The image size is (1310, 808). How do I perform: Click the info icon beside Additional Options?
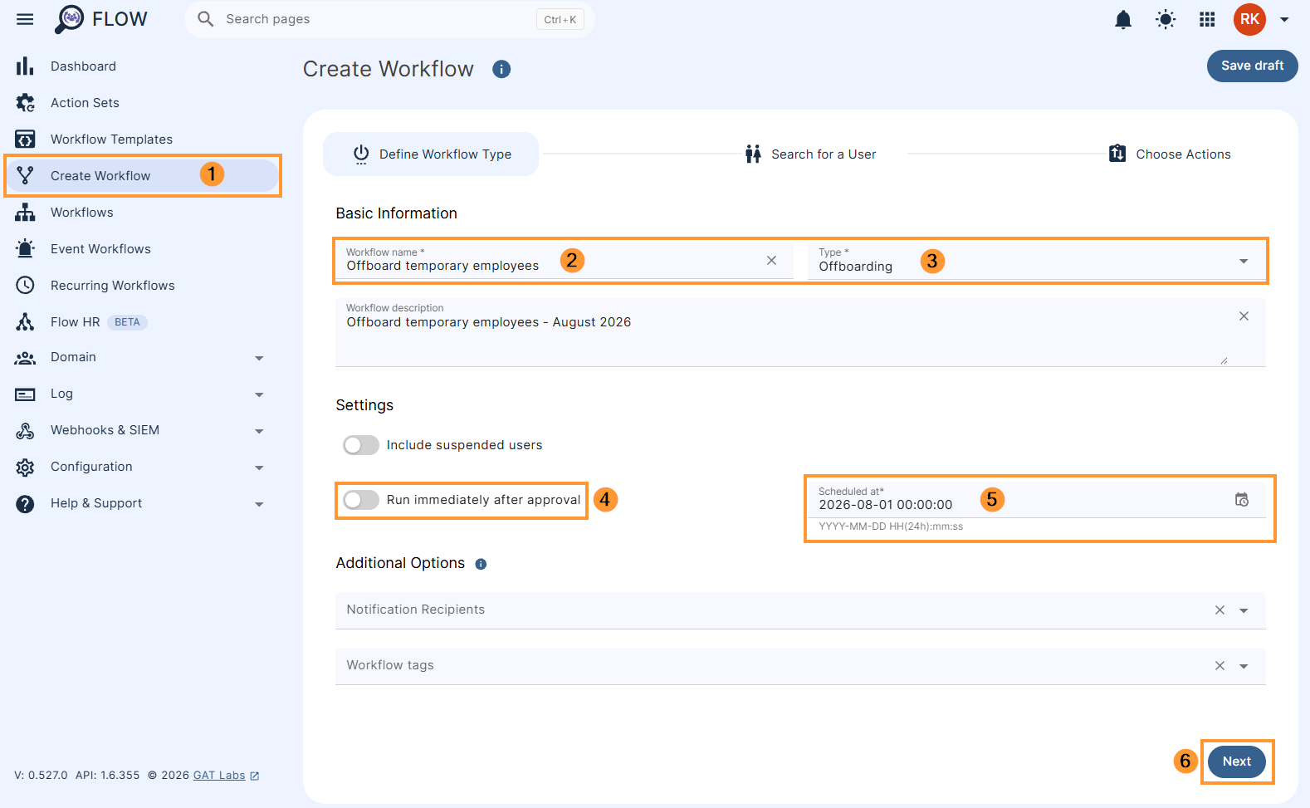(x=481, y=564)
